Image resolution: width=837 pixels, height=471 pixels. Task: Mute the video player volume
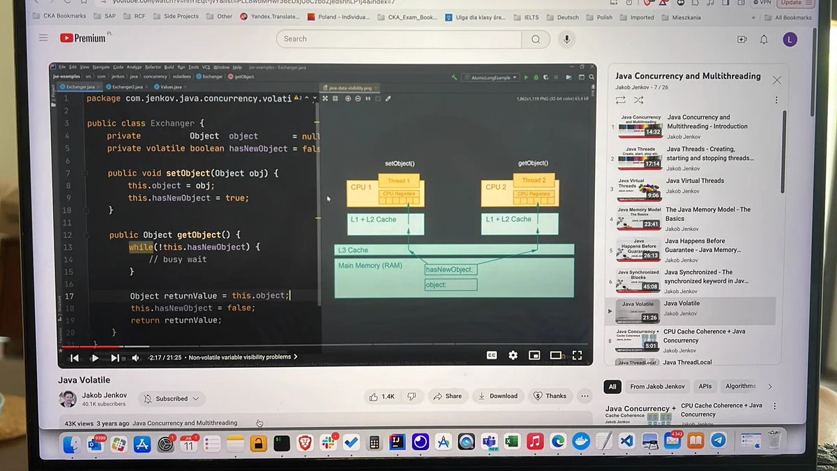135,358
